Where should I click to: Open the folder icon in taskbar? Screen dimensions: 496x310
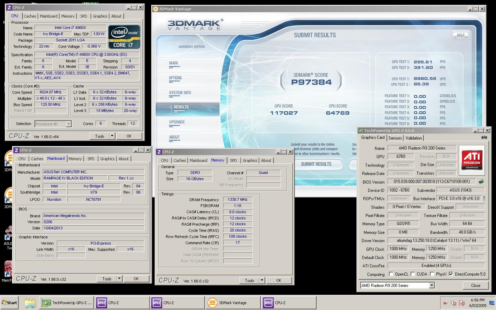click(x=30, y=303)
